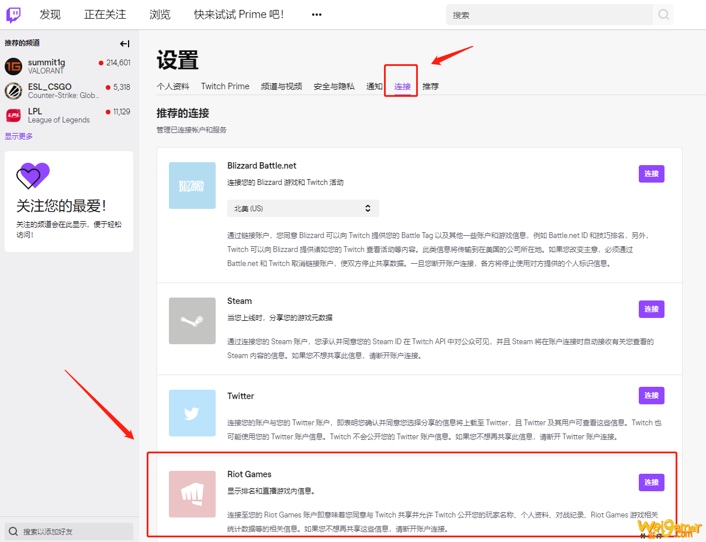Connect the Riot Games account

[652, 482]
